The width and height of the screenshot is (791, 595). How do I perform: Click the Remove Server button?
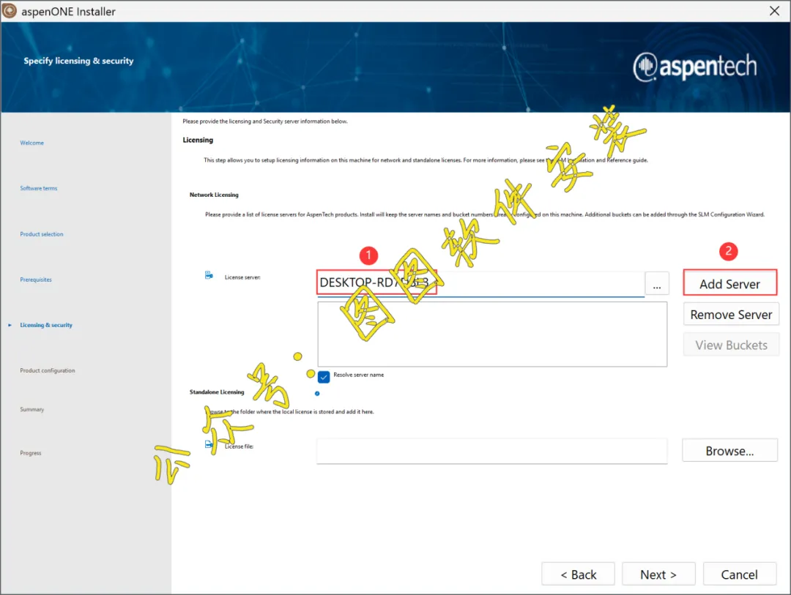coord(731,314)
